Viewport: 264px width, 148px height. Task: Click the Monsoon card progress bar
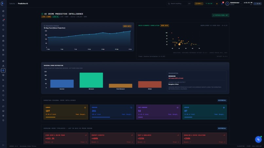click(x=112, y=117)
